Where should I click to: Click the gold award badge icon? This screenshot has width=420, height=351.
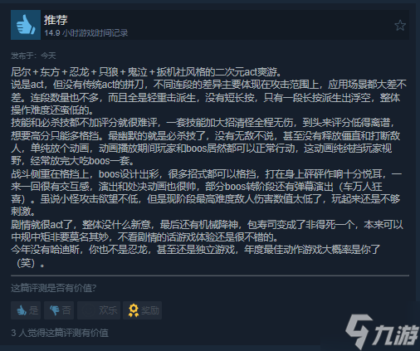click(x=134, y=310)
